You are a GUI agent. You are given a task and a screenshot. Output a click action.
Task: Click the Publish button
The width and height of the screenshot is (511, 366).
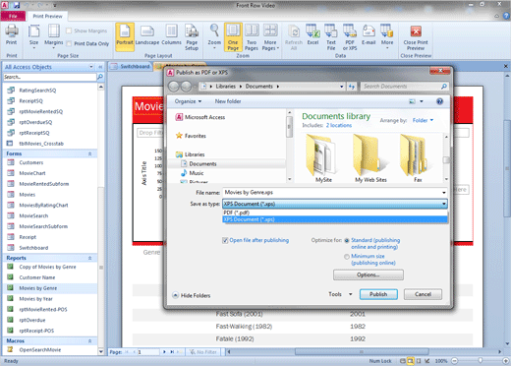[x=378, y=294]
